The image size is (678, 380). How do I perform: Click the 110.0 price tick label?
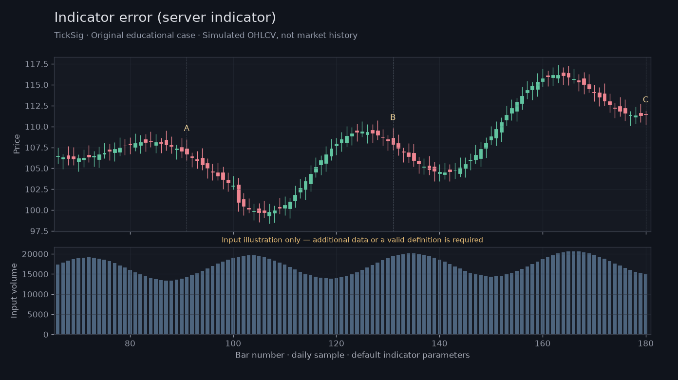38,127
